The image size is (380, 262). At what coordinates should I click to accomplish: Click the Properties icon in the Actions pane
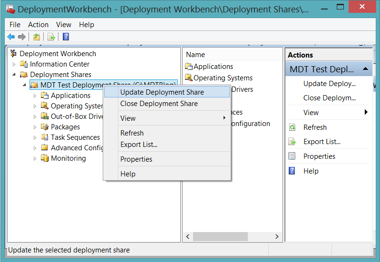pyautogui.click(x=292, y=156)
